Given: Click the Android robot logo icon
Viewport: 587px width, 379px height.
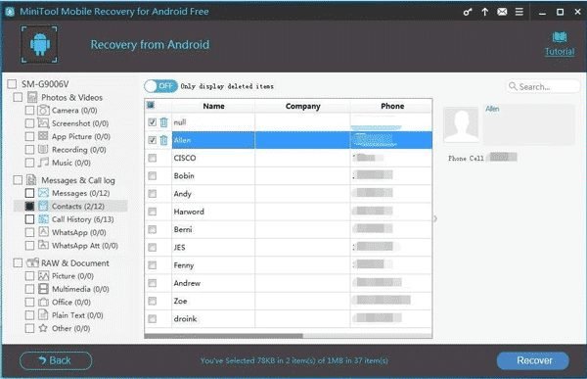Looking at the screenshot, I should 40,44.
